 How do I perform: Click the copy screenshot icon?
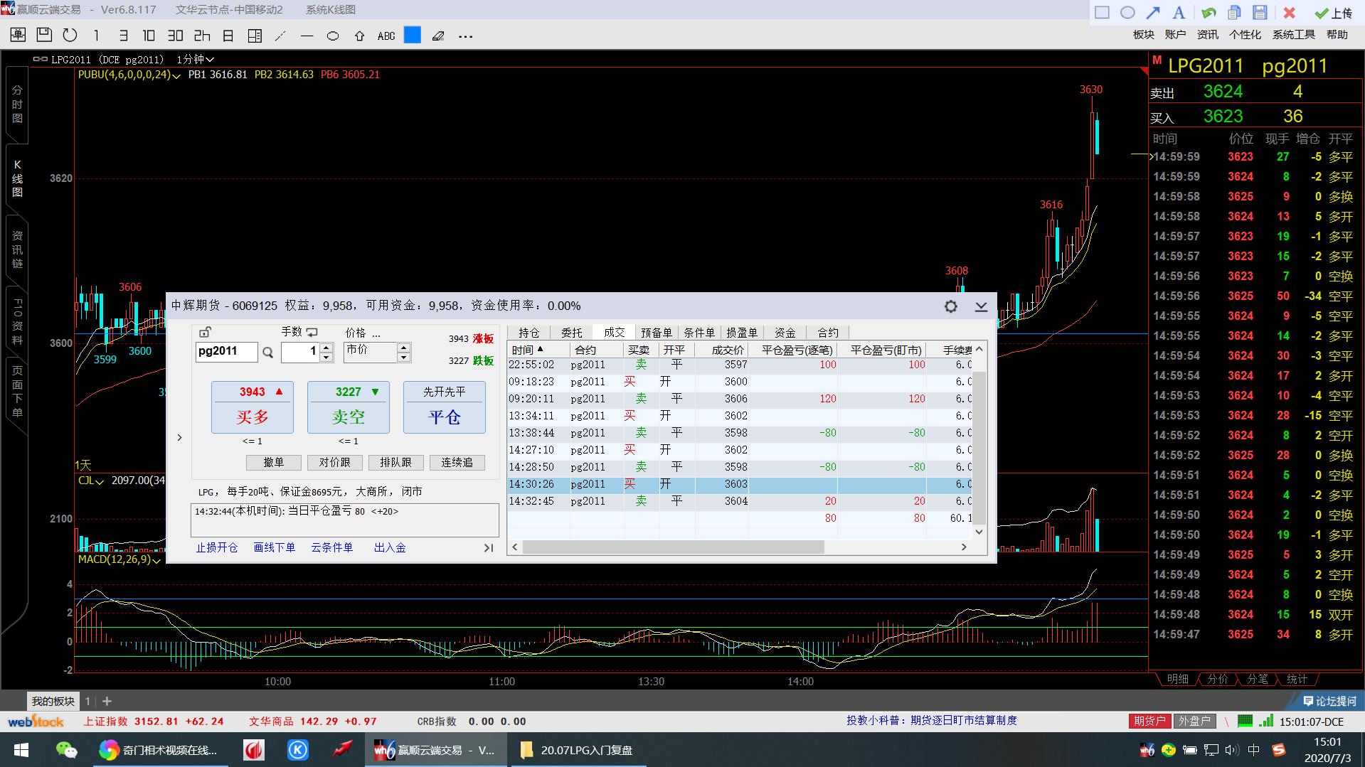[x=1234, y=12]
